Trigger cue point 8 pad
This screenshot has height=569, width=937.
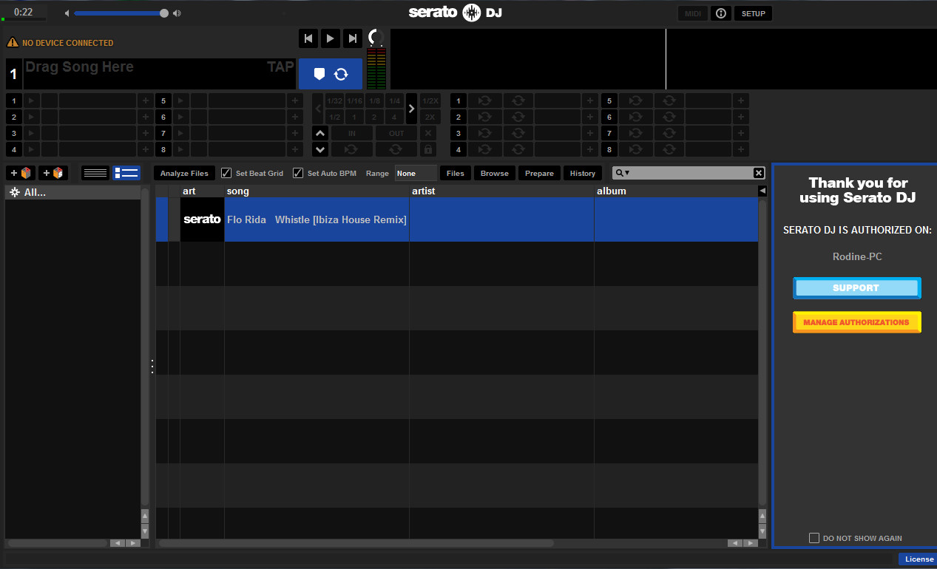coord(163,149)
